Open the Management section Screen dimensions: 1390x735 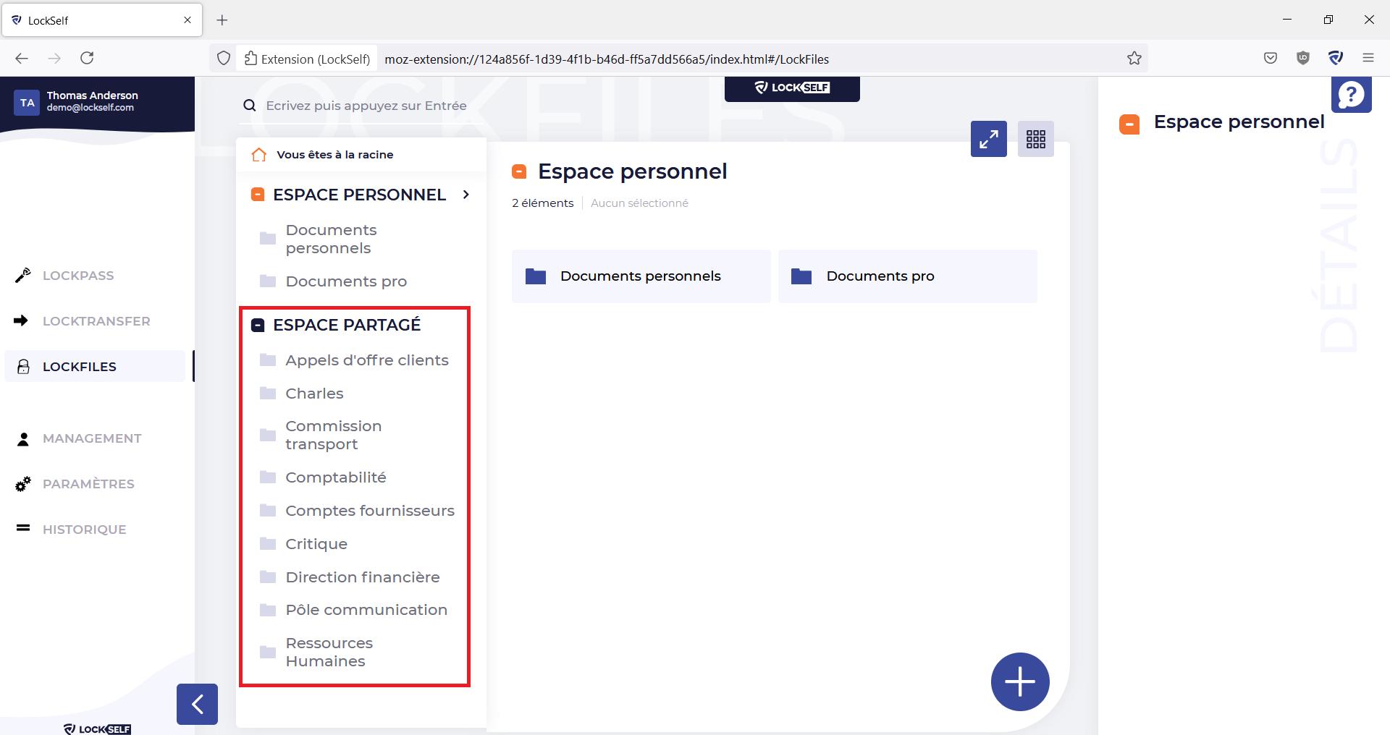point(92,438)
